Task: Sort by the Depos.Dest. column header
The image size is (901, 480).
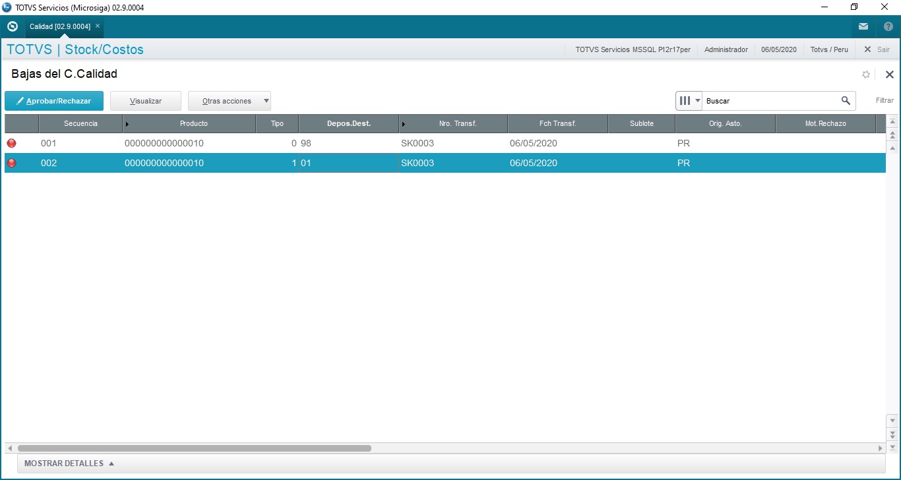Action: 349,123
